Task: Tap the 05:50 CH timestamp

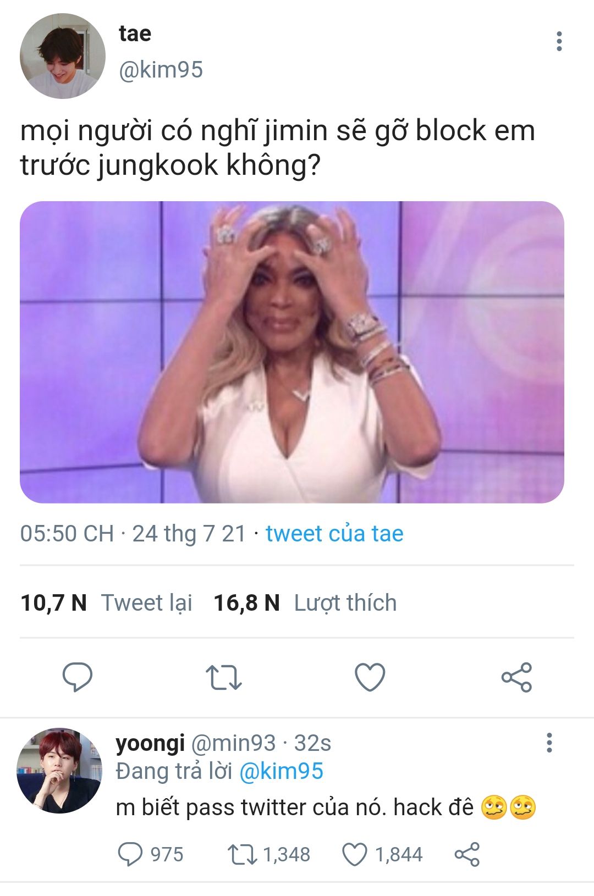Action: [x=67, y=534]
